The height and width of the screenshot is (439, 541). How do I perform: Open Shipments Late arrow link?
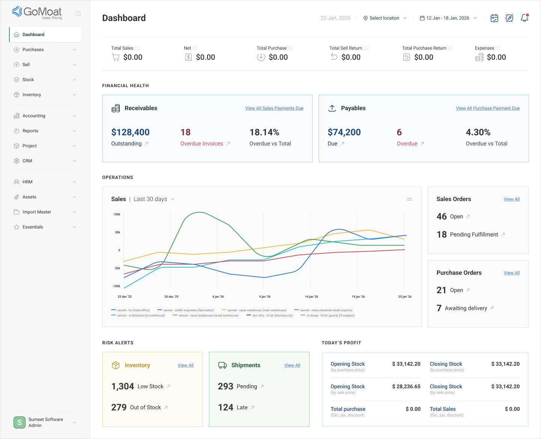(253, 407)
